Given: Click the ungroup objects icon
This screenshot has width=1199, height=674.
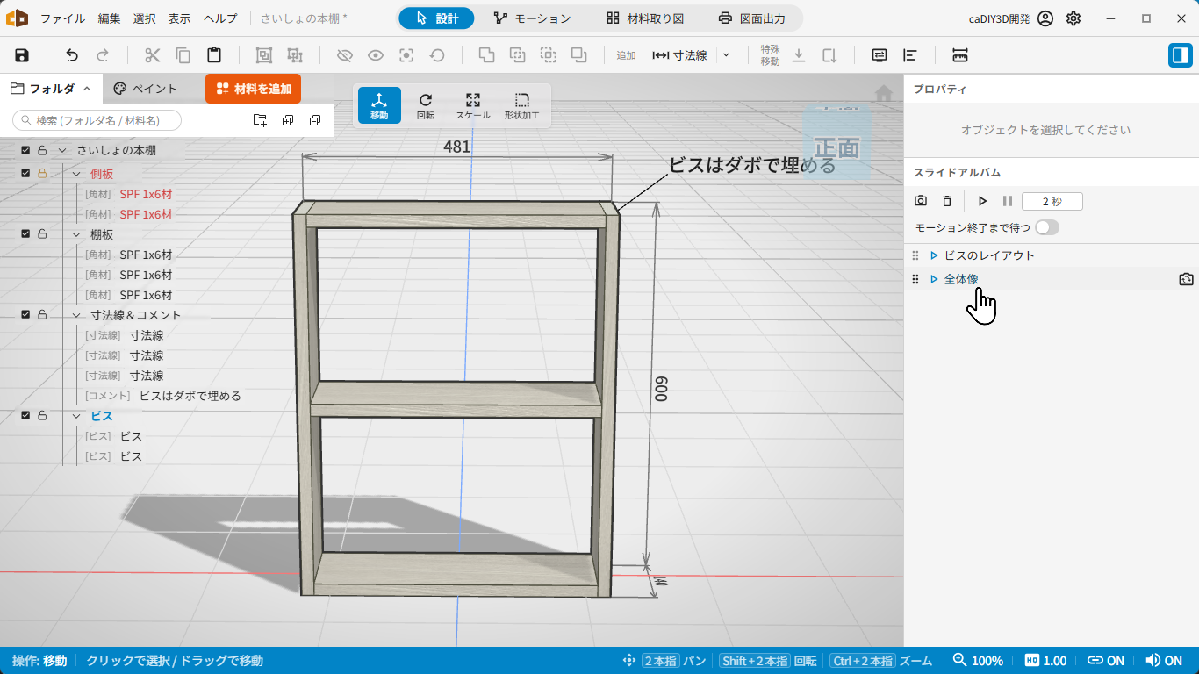Looking at the screenshot, I should [x=295, y=55].
